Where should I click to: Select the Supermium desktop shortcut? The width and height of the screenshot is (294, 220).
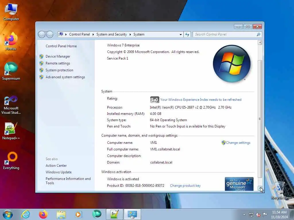[11, 71]
